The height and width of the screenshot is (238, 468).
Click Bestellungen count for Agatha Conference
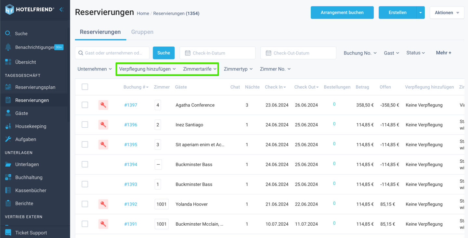[x=334, y=104]
